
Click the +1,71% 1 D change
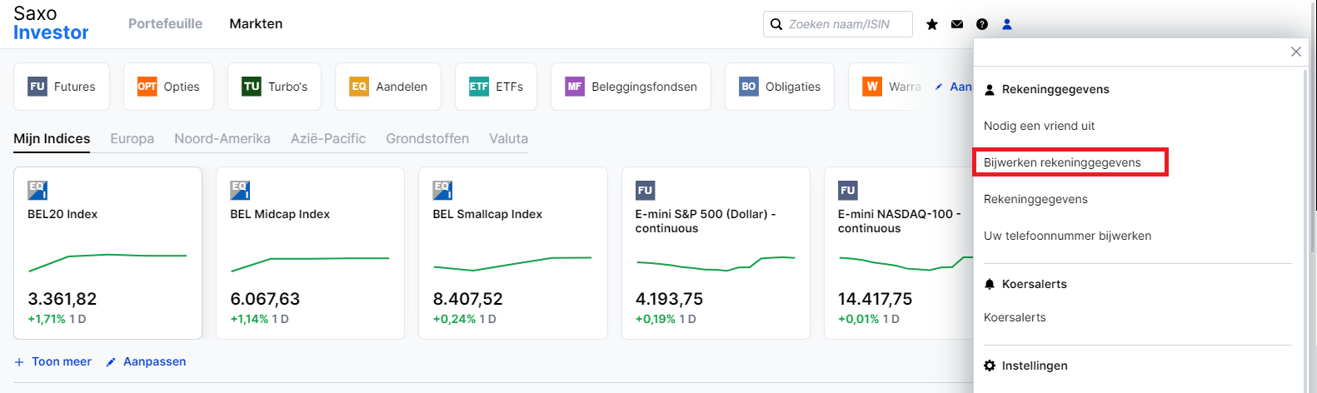click(x=57, y=319)
